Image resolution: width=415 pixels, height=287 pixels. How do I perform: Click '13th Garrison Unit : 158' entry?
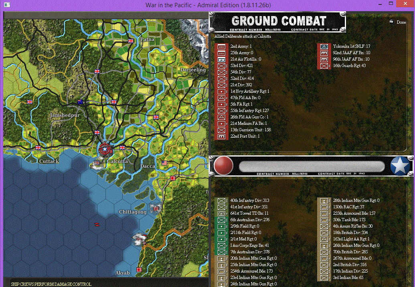click(x=250, y=130)
